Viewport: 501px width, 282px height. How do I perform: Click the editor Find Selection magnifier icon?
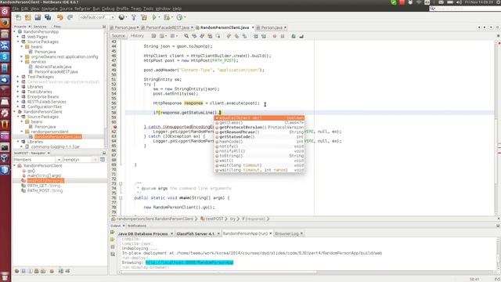tap(186, 36)
